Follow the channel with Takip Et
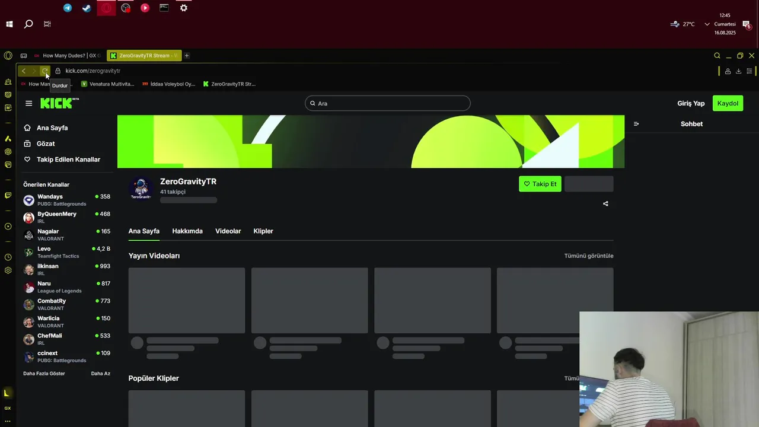759x427 pixels. pyautogui.click(x=540, y=184)
